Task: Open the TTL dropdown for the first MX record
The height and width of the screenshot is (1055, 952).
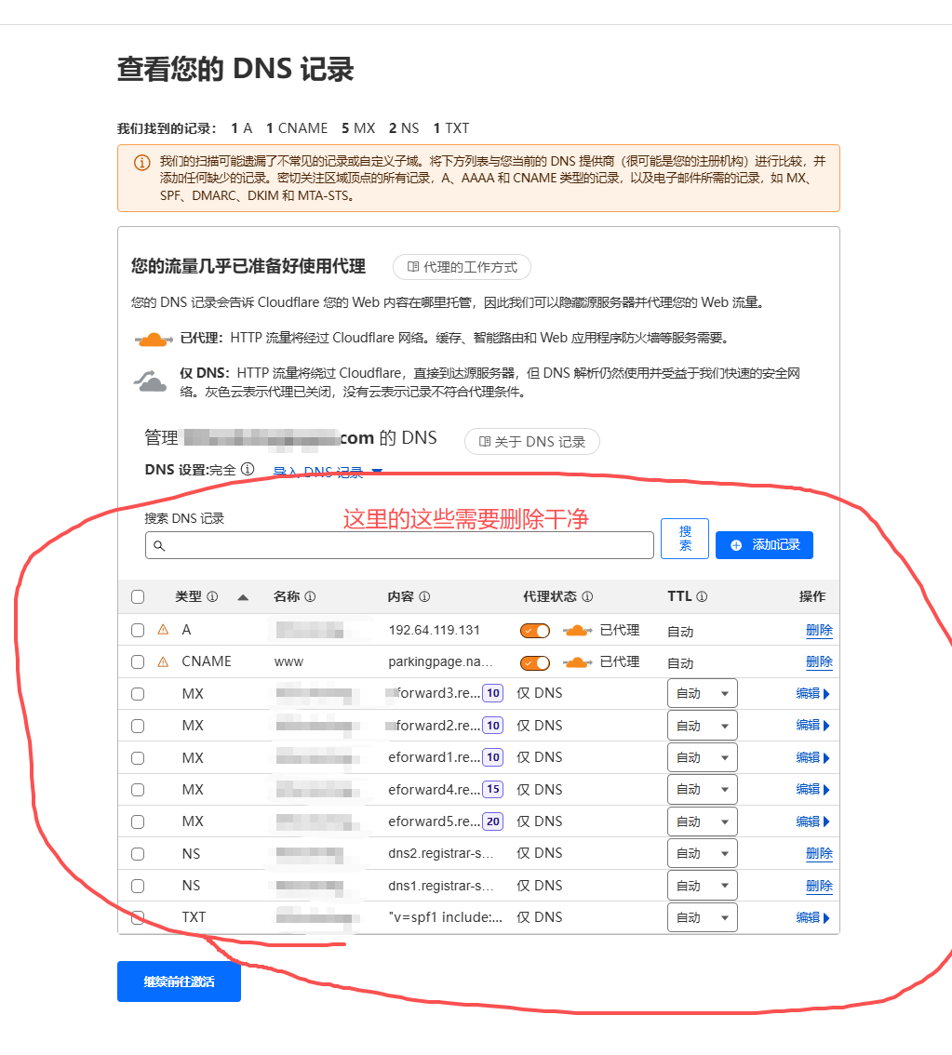Action: click(x=702, y=692)
